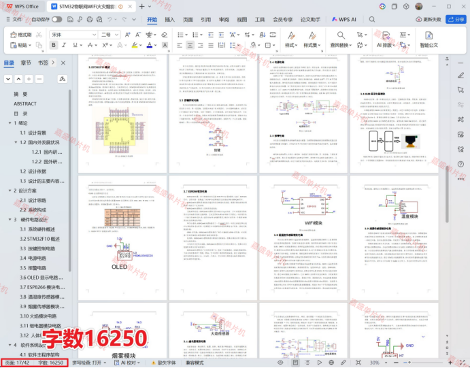Click the 格式刷 format painter
The height and width of the screenshot is (368, 470).
click(20, 35)
